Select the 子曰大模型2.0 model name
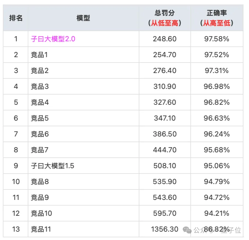The image size is (249, 240). pos(53,39)
